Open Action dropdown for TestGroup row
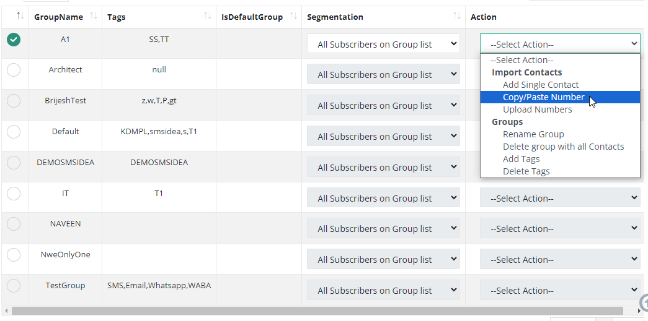The width and height of the screenshot is (648, 321). coord(560,291)
